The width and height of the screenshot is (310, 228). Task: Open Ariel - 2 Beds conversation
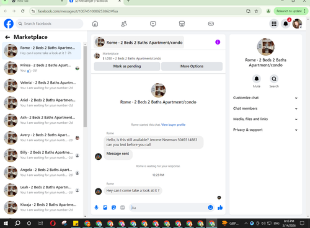tap(42, 103)
